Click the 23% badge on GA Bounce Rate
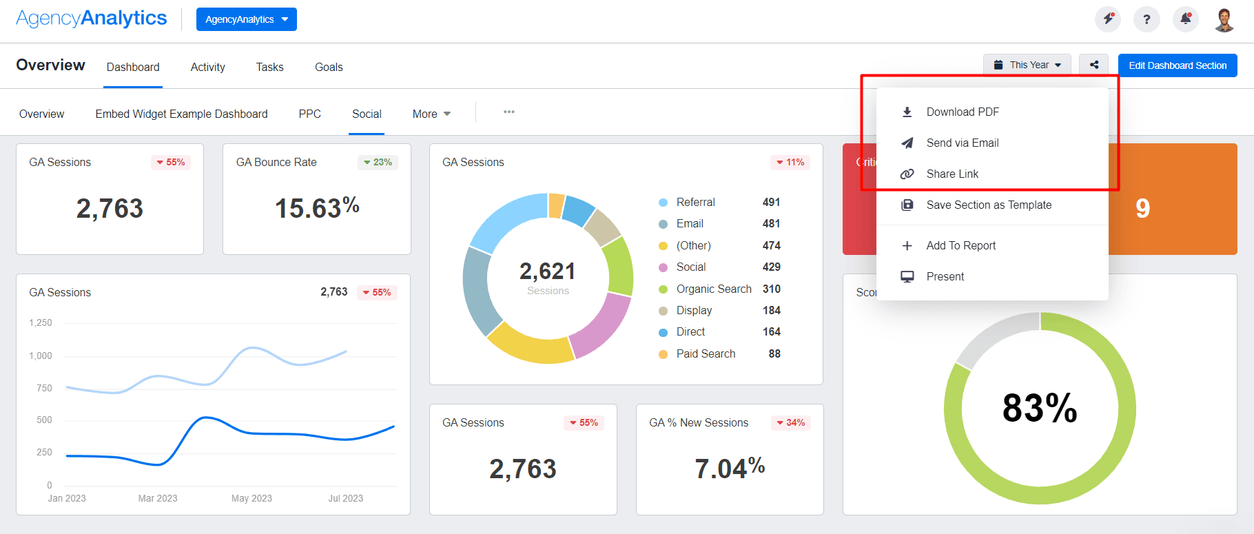 [378, 162]
